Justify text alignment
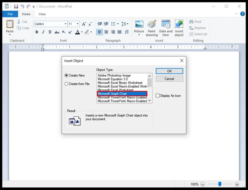248x190 pixels. click(x=120, y=32)
